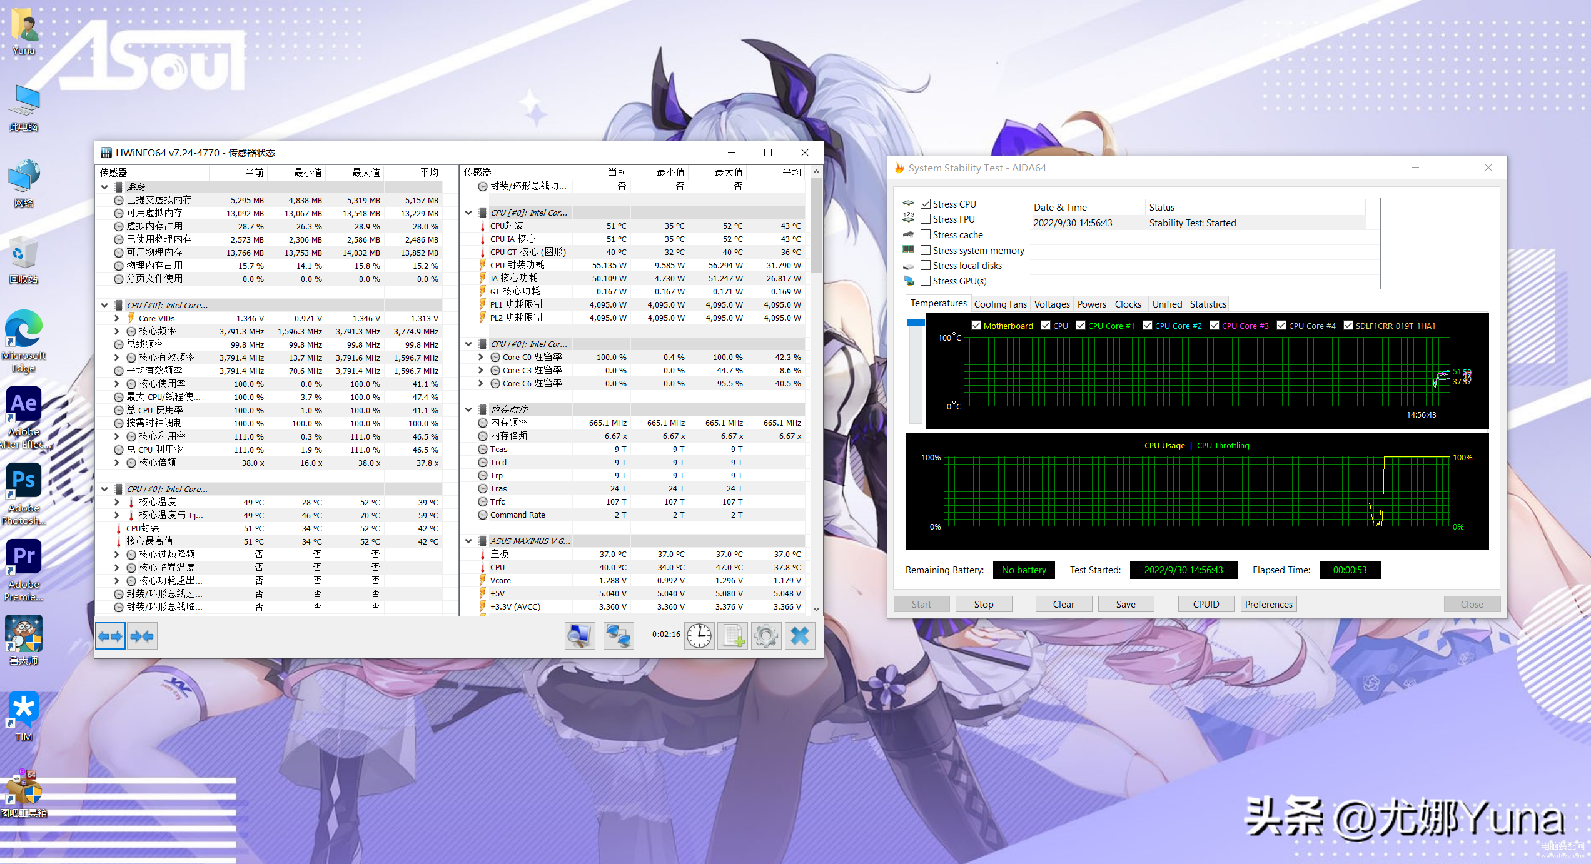Switch to Cooling Fans tab
This screenshot has width=1591, height=864.
tap(1000, 304)
